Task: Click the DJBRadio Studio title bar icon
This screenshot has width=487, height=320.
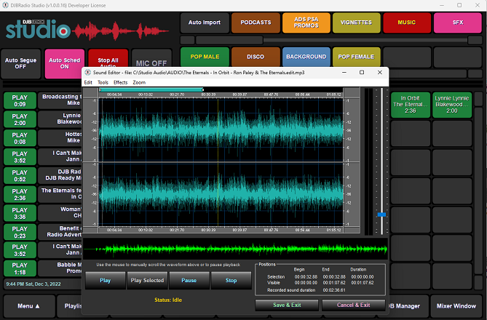Action: [x=5, y=5]
